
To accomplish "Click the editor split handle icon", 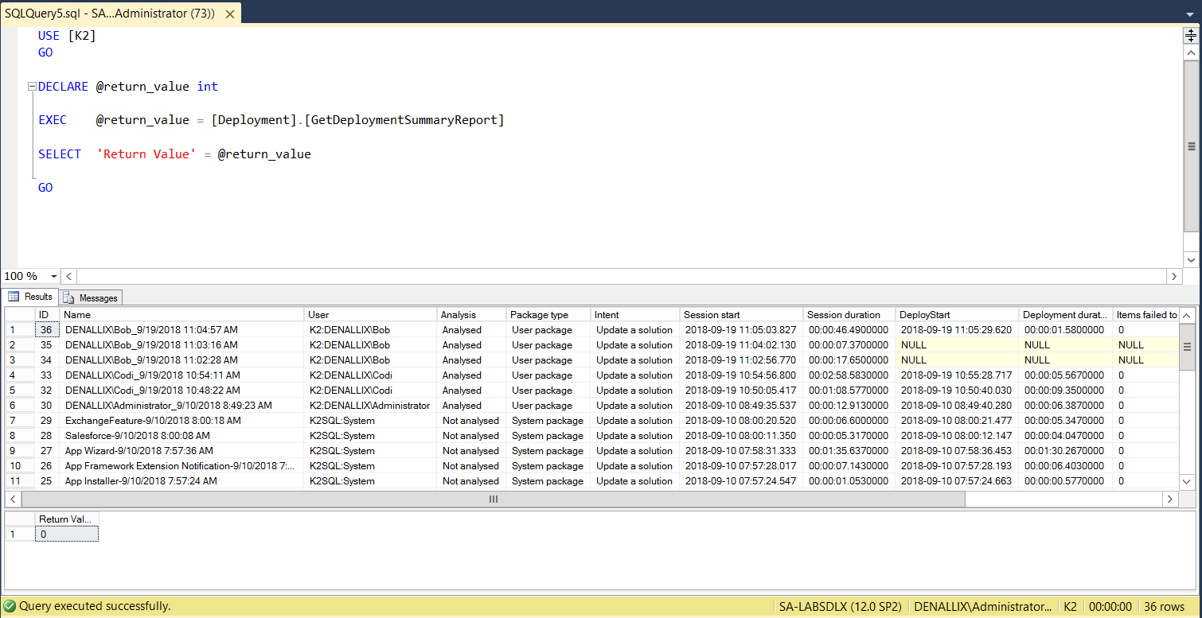I will (x=1191, y=35).
